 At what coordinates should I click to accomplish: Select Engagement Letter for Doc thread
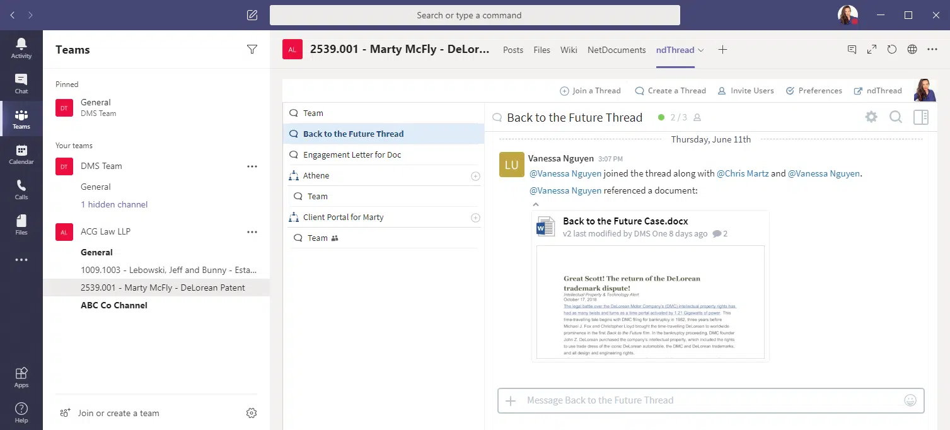click(383, 154)
